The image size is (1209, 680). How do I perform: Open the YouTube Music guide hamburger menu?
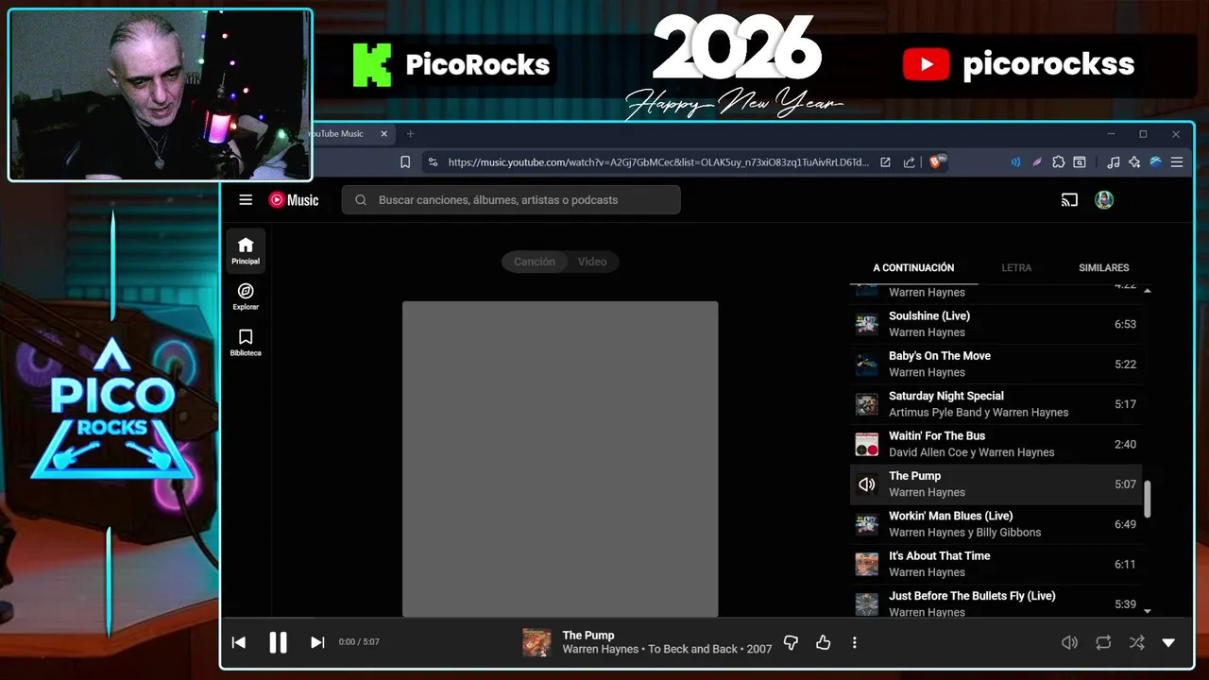(x=246, y=200)
